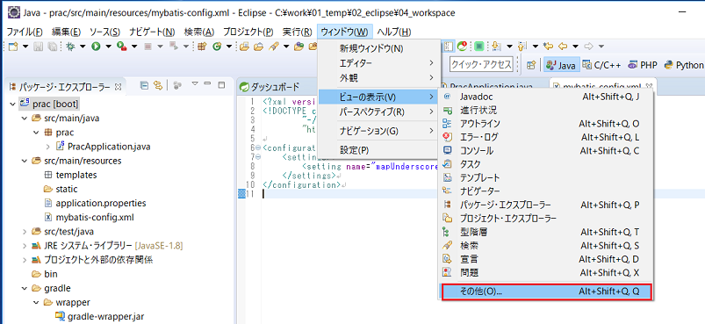Close the mybatis-config.xml editor tab
Screen dimensions: 705x324
coord(649,86)
